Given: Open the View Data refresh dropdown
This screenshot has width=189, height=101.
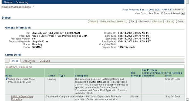Looking at the screenshot, I should [x=183, y=13].
